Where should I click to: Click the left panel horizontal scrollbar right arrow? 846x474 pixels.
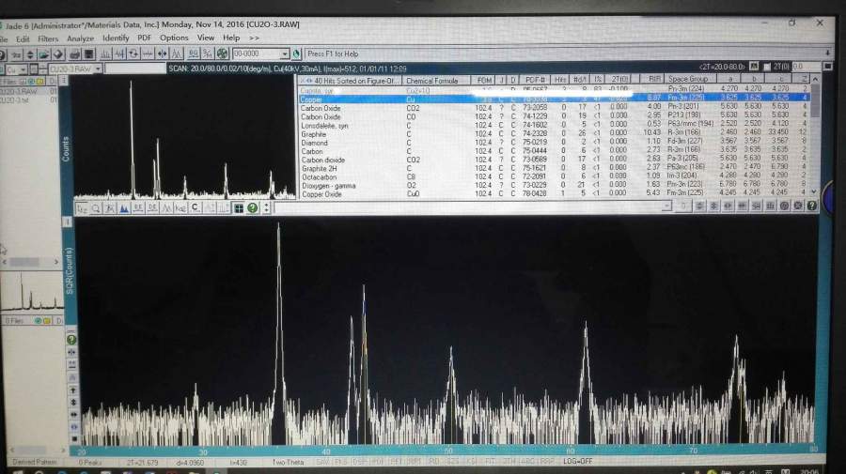point(56,262)
